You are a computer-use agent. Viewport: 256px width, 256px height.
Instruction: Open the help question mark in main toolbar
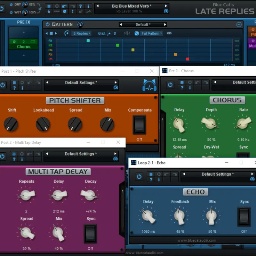coord(80,6)
